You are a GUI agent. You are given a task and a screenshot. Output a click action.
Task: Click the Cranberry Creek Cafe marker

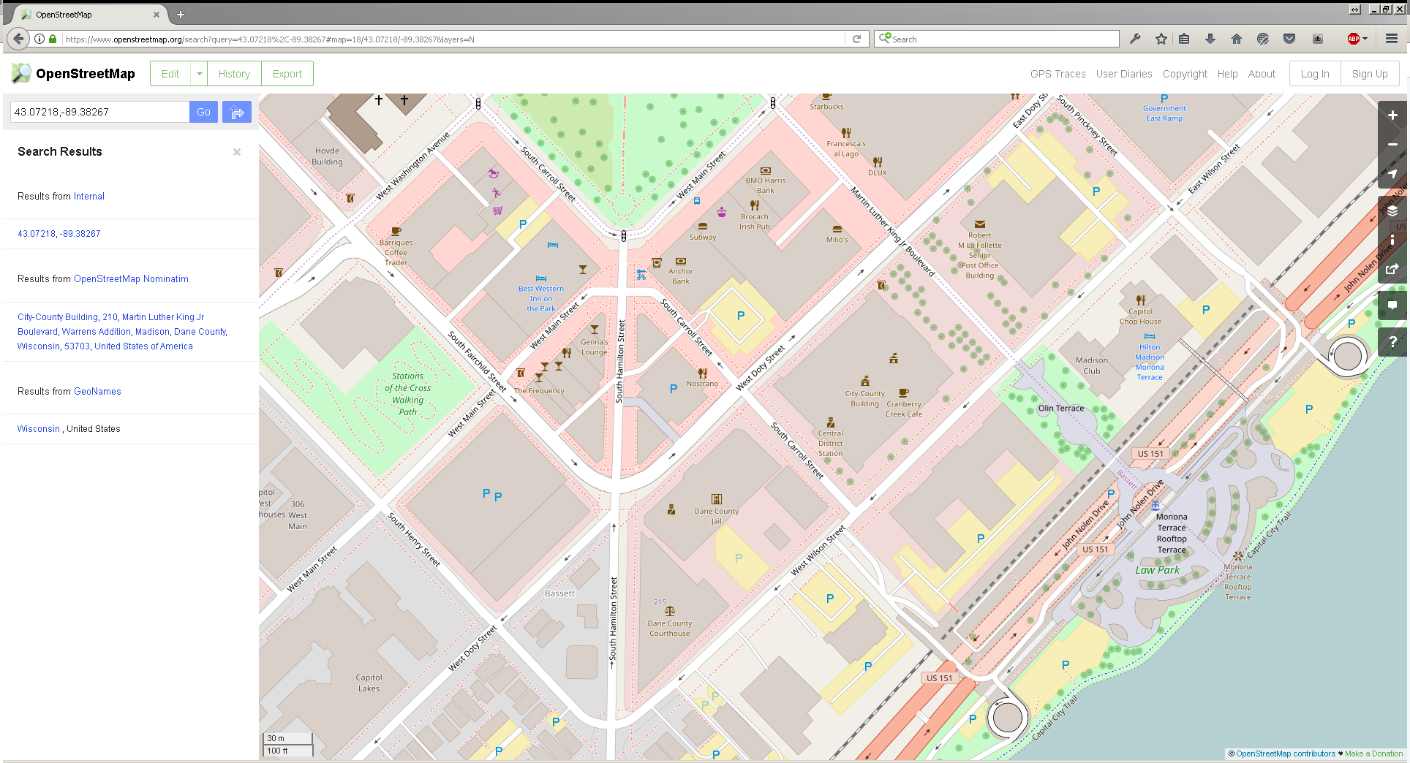click(904, 392)
